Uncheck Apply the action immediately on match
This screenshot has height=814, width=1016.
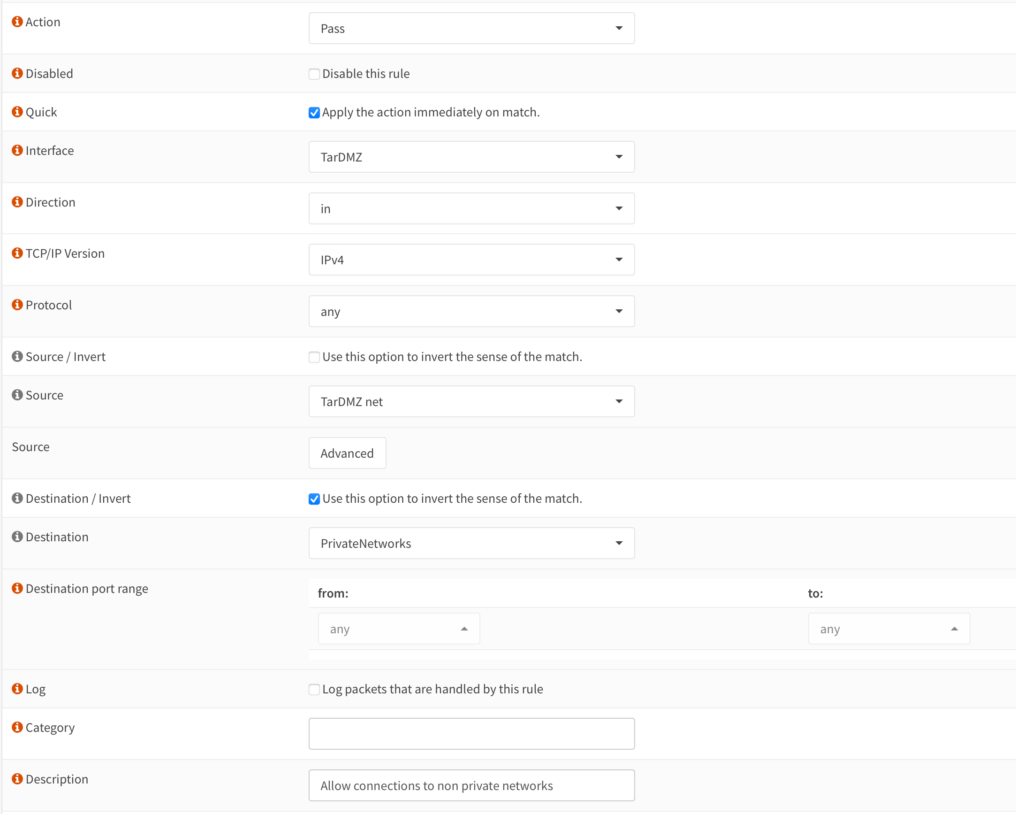click(314, 113)
